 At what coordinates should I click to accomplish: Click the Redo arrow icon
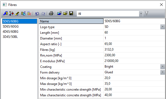[43, 14]
